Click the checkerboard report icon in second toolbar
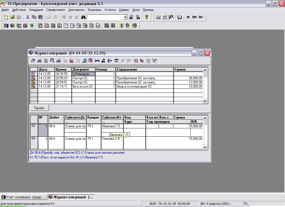The image size is (285, 207). (x=53, y=25)
